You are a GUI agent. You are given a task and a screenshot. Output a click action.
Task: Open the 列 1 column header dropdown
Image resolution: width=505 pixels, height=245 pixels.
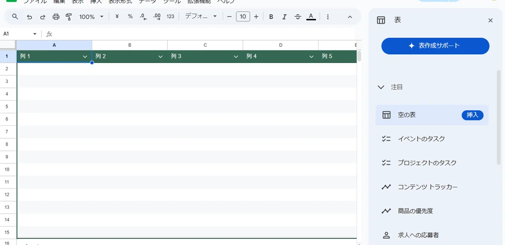(85, 56)
